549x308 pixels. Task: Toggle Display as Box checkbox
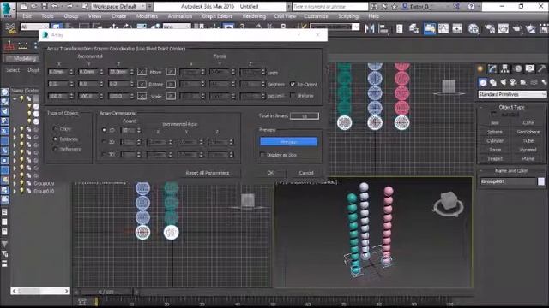pos(262,154)
